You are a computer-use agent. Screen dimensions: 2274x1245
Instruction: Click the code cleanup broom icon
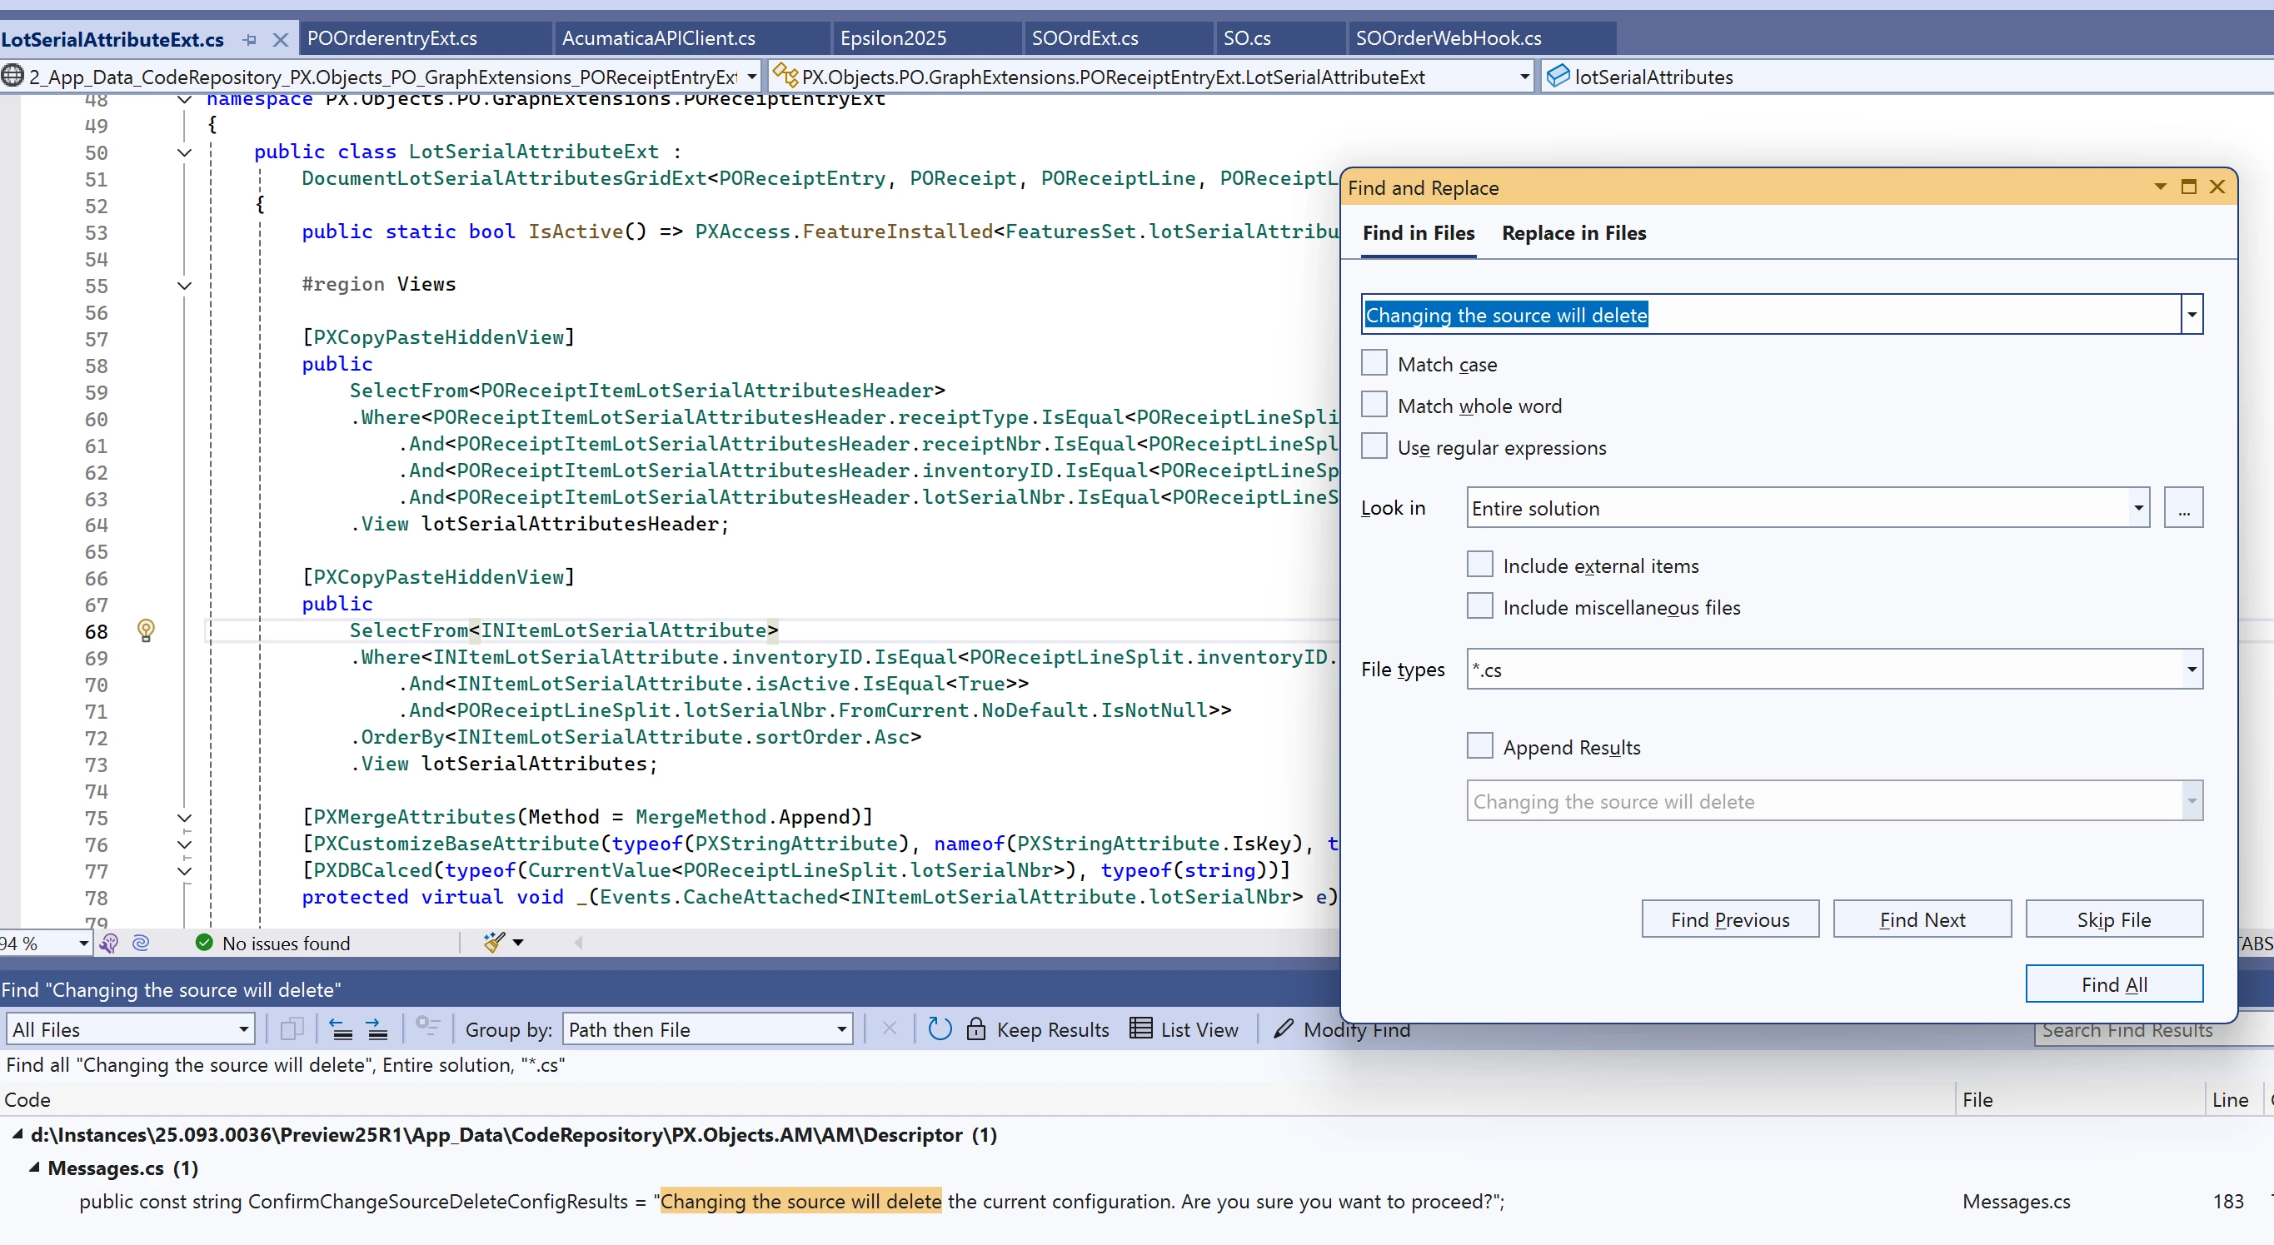pos(493,943)
